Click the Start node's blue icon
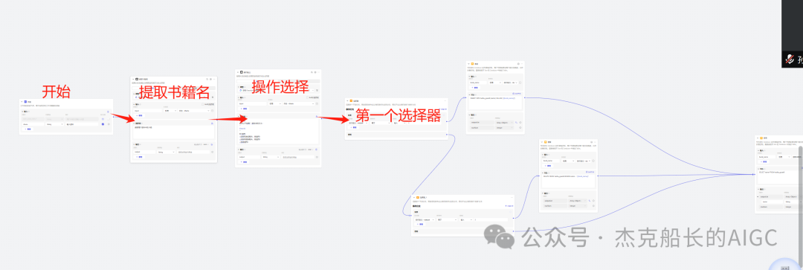 (x=25, y=101)
